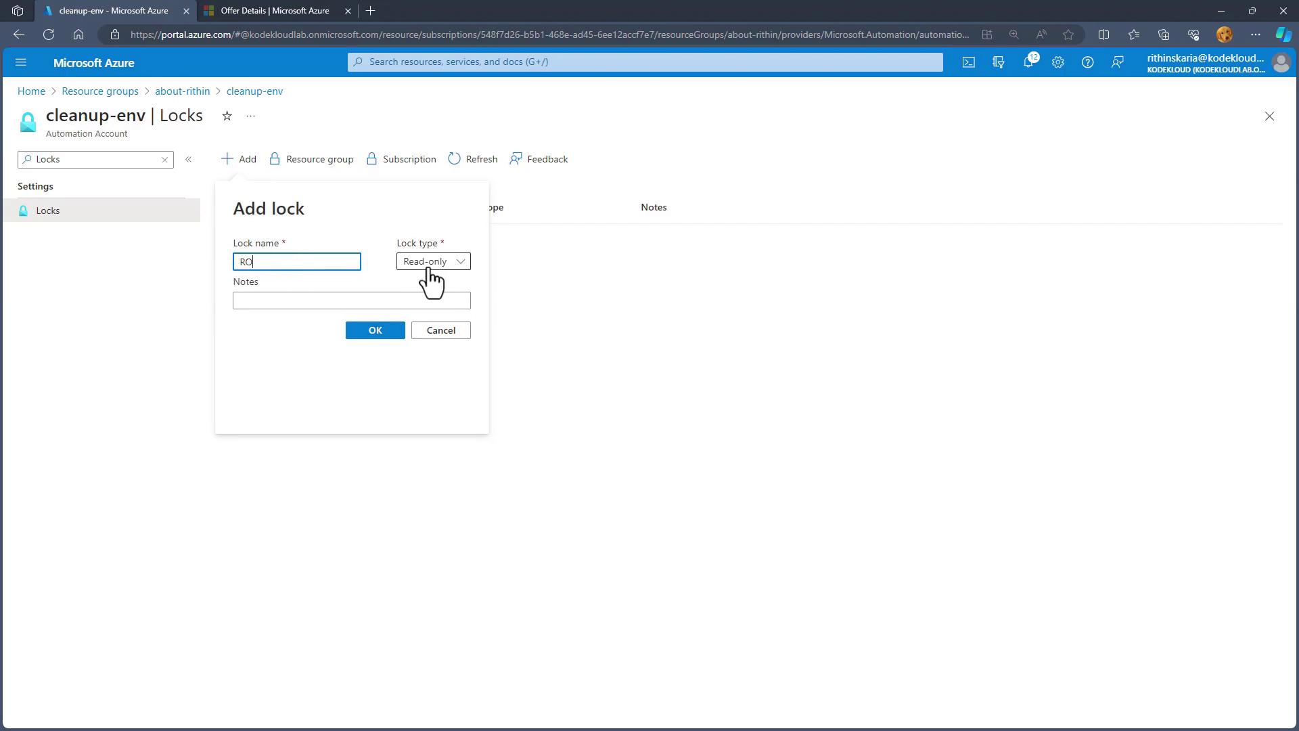Click Refresh in the toolbar
The width and height of the screenshot is (1299, 731).
pyautogui.click(x=473, y=159)
